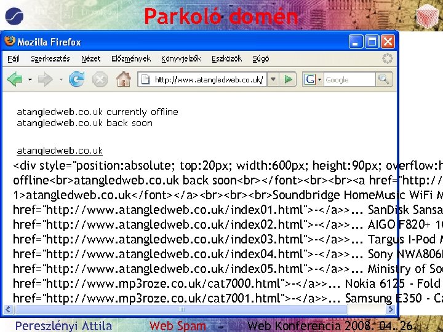Click the horizontal scrollbar right arrow

coord(391,309)
